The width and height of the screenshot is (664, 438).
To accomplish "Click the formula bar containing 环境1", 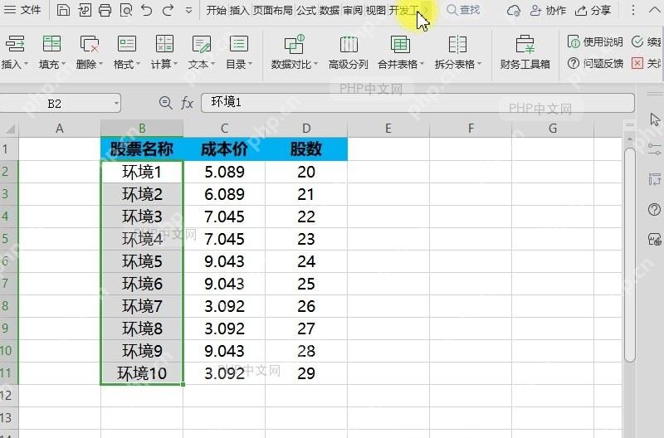I will (417, 103).
